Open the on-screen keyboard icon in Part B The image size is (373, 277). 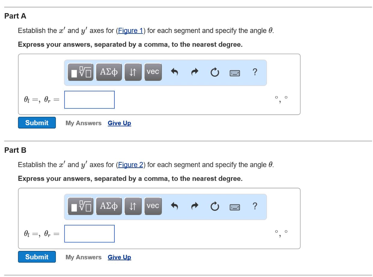click(235, 207)
